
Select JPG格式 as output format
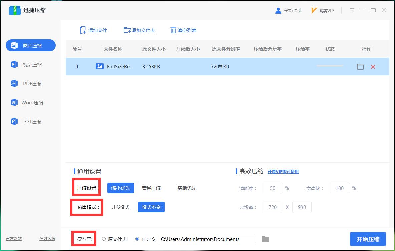[x=121, y=207]
